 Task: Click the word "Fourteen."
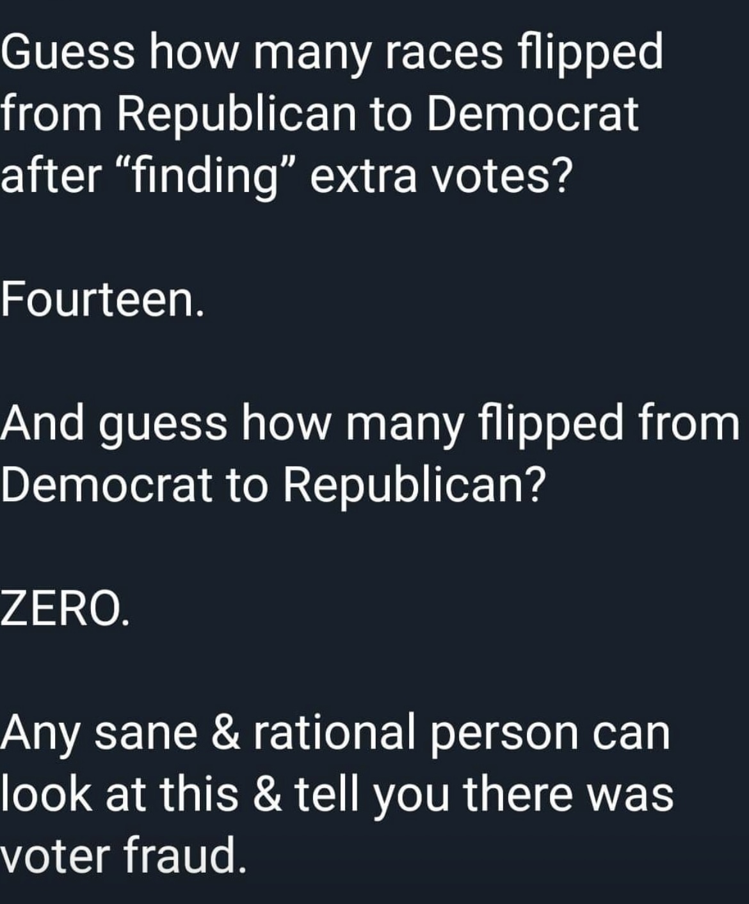(x=102, y=300)
